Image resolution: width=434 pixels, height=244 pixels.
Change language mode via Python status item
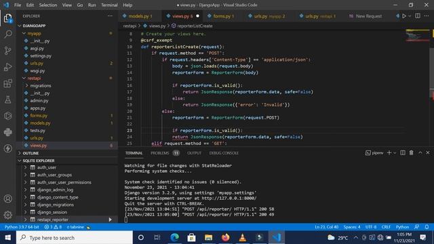click(402, 227)
